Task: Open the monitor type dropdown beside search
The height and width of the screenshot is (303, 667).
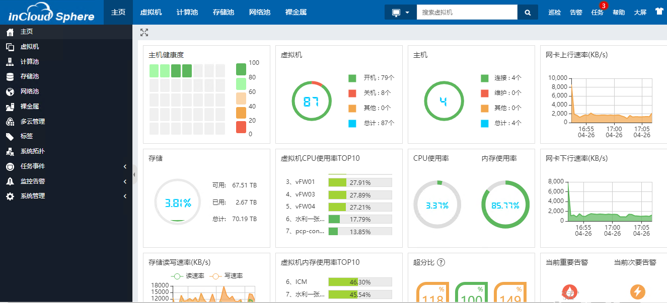Action: pyautogui.click(x=401, y=12)
